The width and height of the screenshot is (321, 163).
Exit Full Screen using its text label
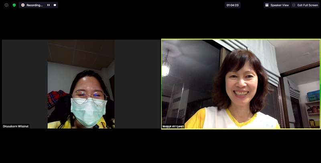(308, 5)
